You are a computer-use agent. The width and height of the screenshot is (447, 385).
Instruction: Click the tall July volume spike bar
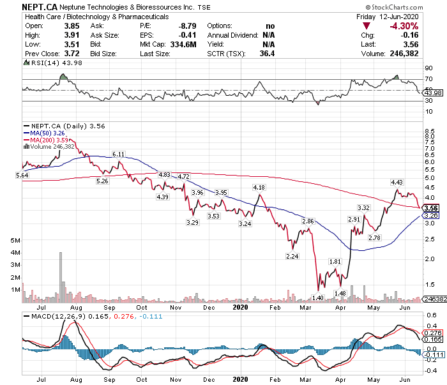tap(61, 277)
